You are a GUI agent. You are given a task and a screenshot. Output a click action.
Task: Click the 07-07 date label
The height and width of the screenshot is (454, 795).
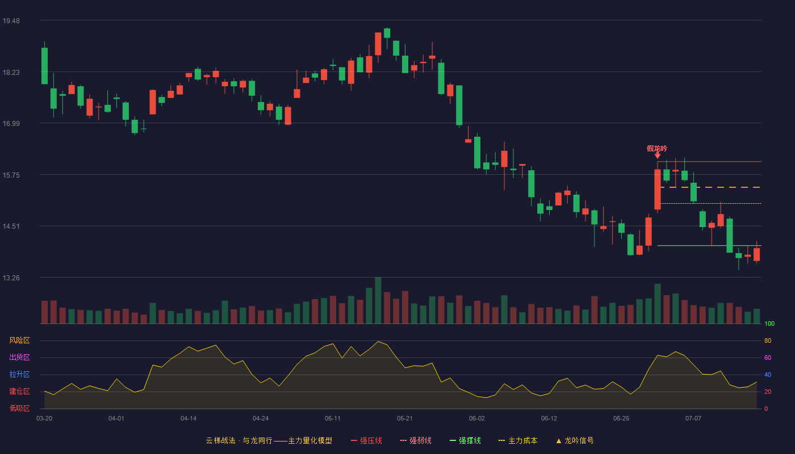tap(693, 418)
